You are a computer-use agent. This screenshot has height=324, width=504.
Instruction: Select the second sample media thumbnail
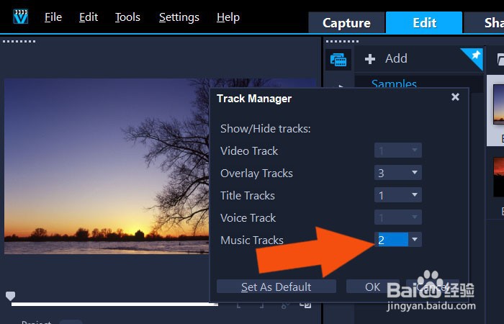pos(498,177)
